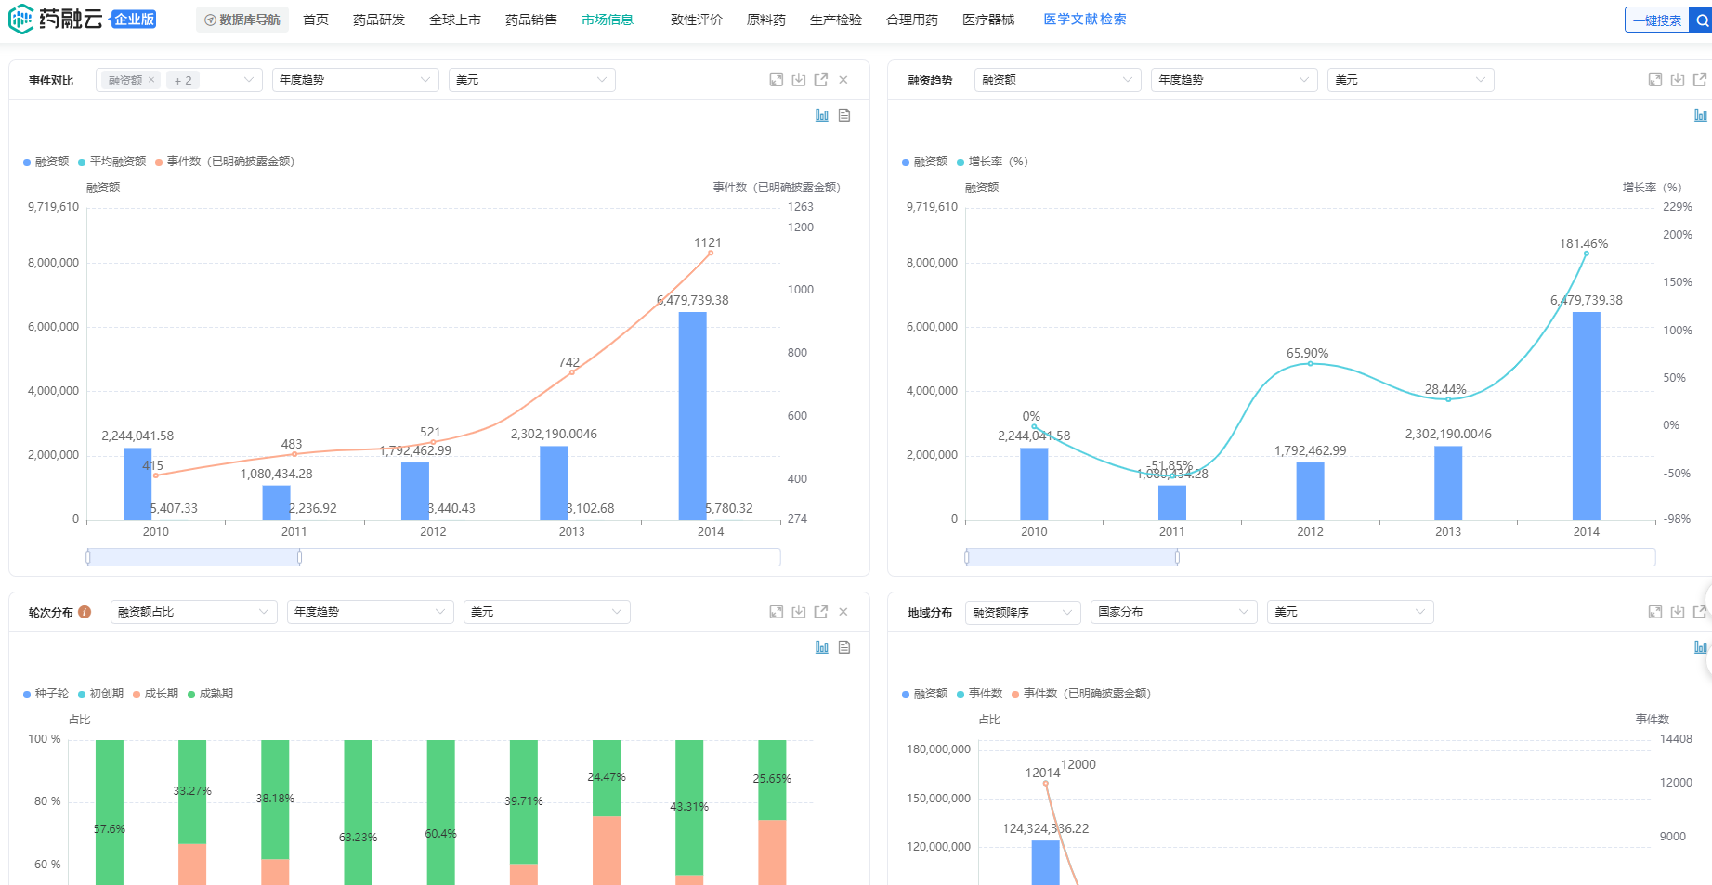Click the 药融云 logo
The width and height of the screenshot is (1712, 885).
[x=55, y=19]
